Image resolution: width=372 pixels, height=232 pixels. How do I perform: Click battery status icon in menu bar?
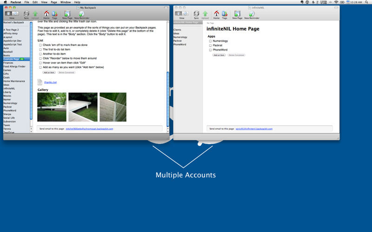pos(342,2)
